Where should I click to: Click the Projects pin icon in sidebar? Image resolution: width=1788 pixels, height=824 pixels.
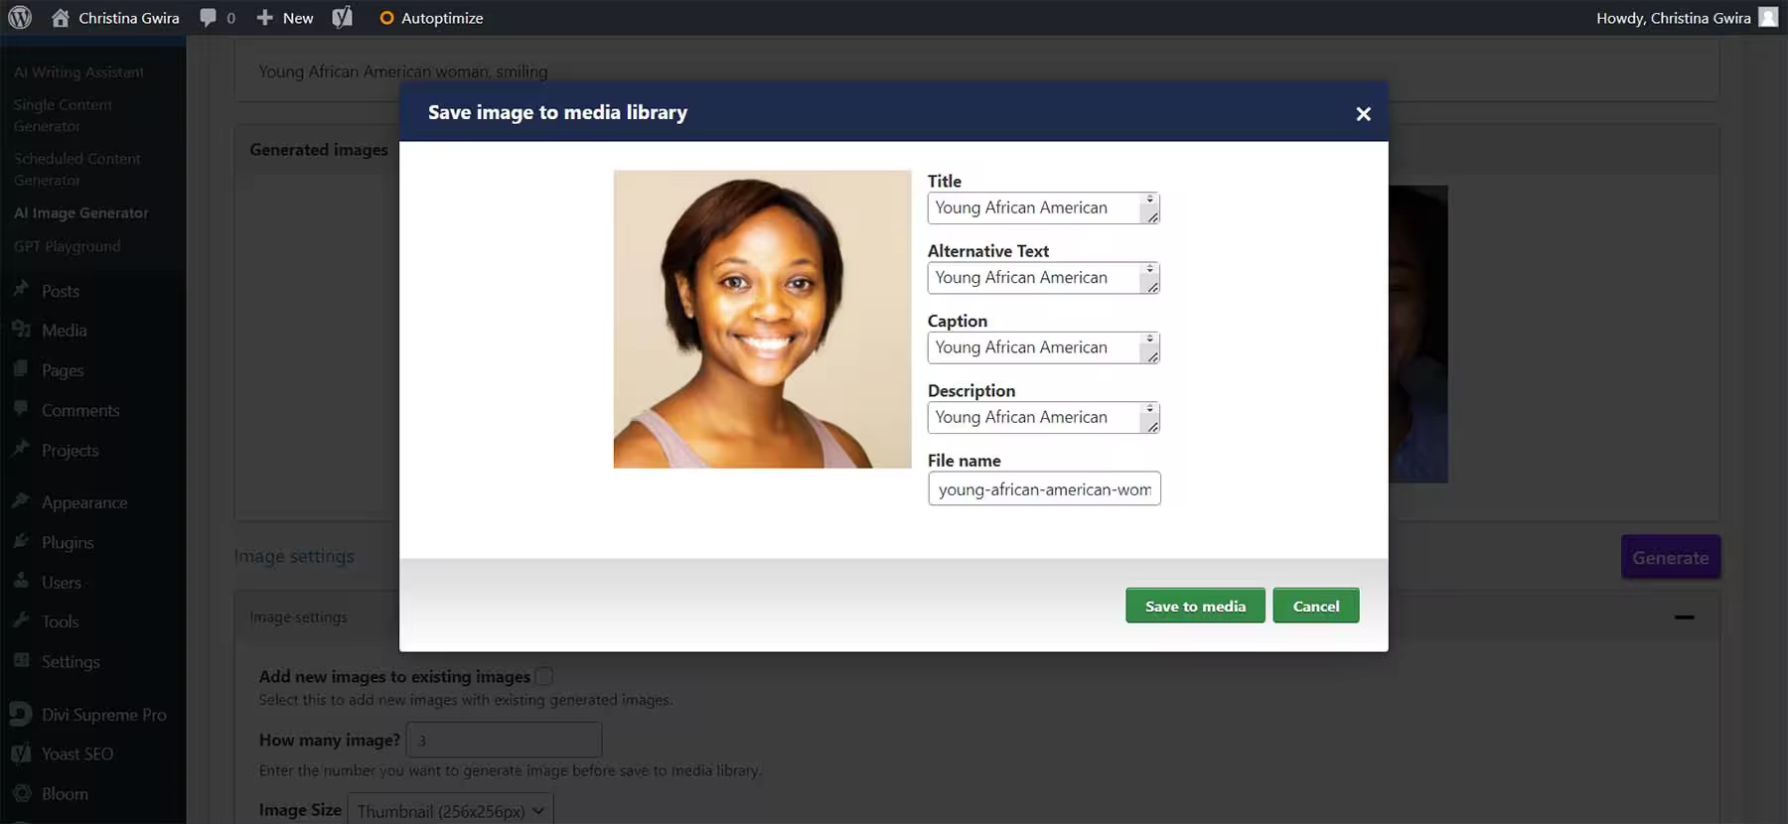pyautogui.click(x=21, y=449)
